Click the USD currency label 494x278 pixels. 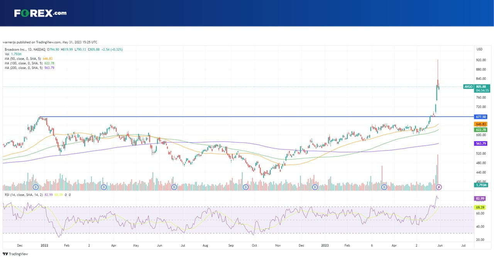[x=480, y=49]
